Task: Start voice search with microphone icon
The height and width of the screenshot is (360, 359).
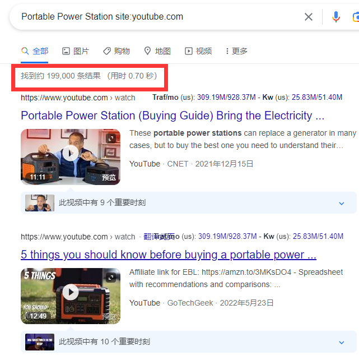Action: (336, 17)
